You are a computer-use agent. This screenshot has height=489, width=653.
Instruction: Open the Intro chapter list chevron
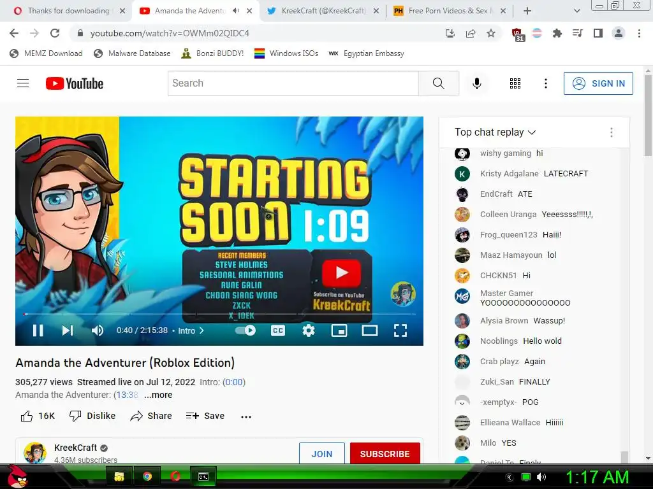click(x=202, y=330)
